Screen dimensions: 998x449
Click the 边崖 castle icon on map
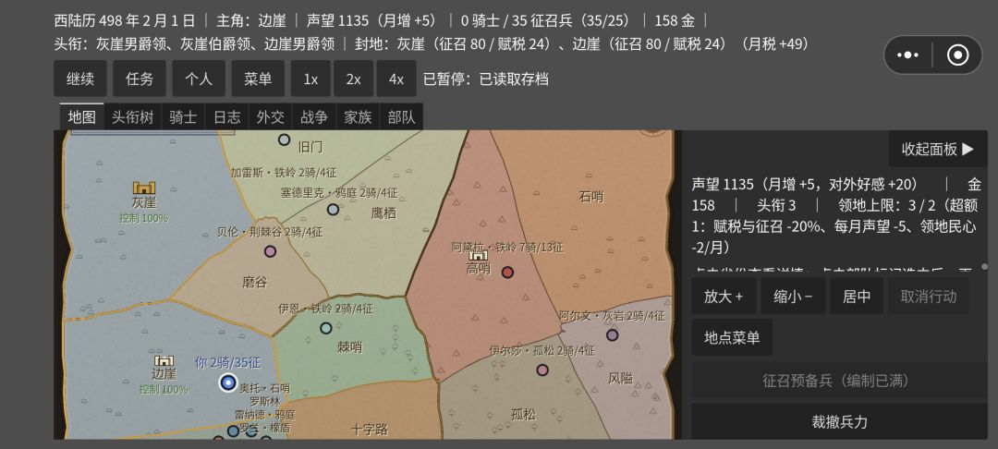[164, 360]
